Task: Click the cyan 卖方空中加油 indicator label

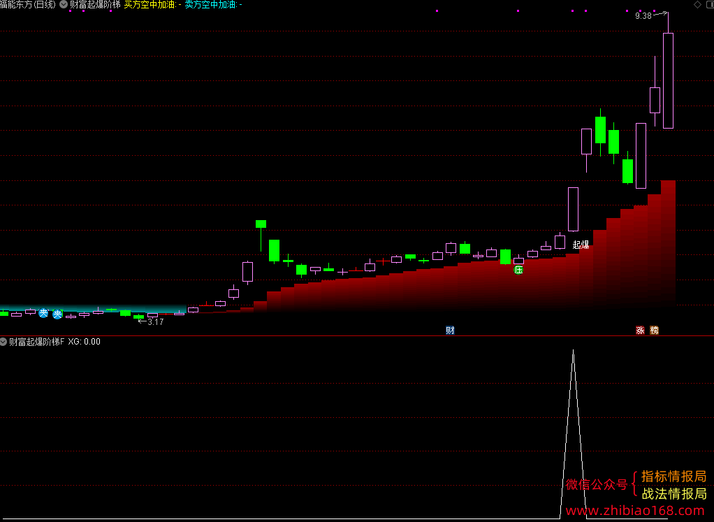Action: (213, 5)
